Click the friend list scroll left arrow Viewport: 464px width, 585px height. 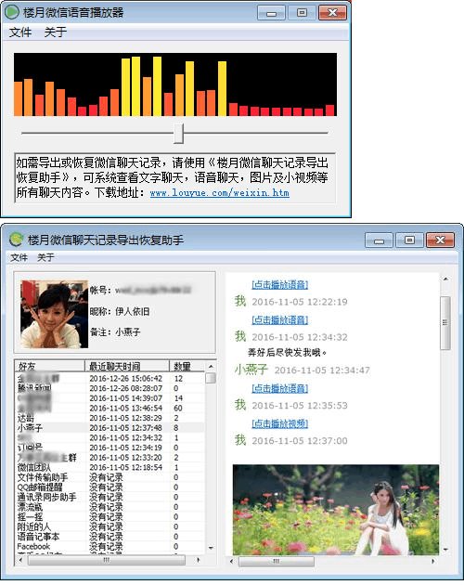coord(20,560)
